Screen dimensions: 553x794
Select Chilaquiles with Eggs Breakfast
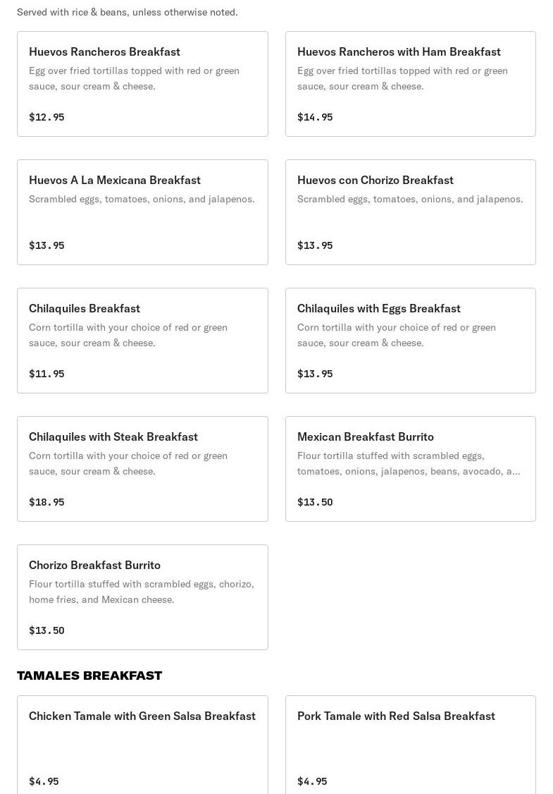410,341
